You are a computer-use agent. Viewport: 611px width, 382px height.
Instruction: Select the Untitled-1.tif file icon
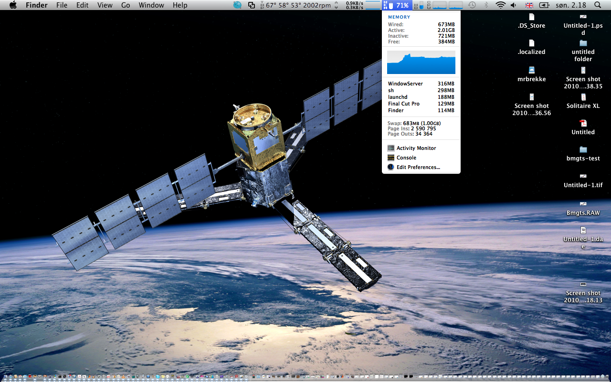point(583,180)
